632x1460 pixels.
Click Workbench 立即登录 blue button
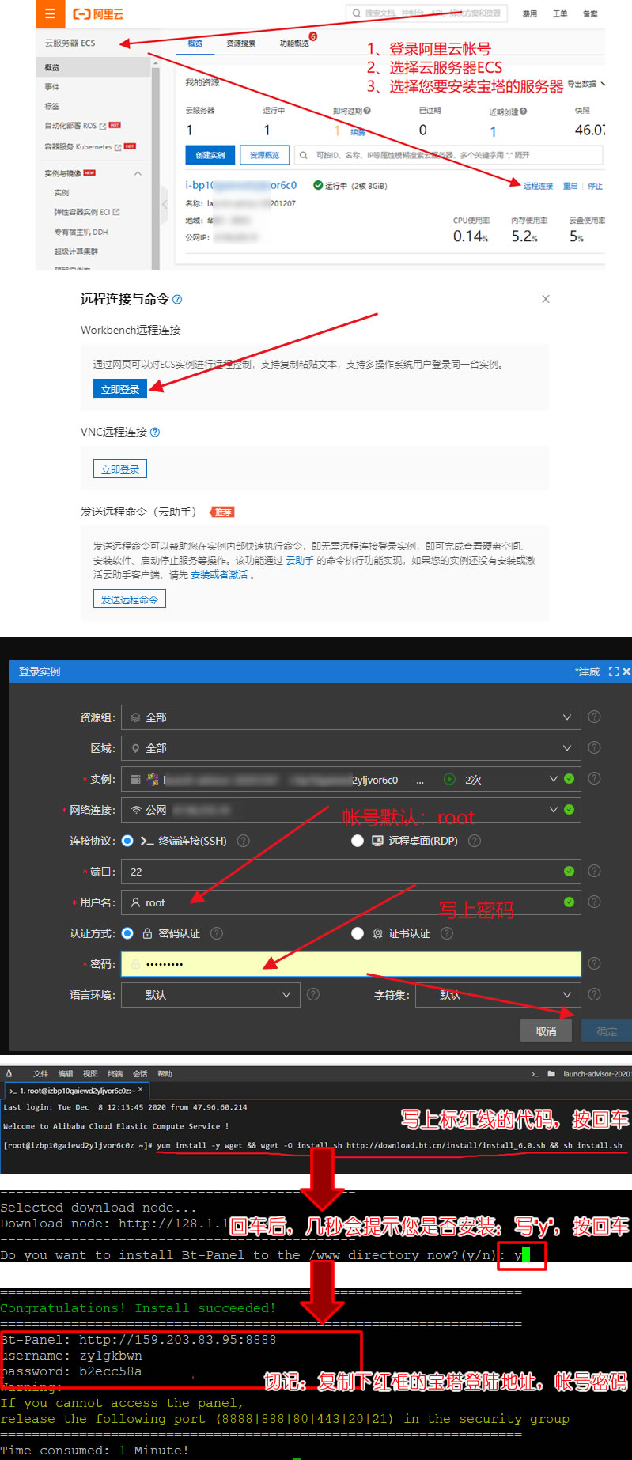coord(120,389)
